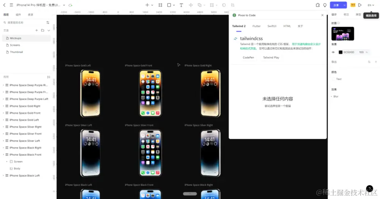
Task: Expand the Blur effect style
Action: click(331, 97)
